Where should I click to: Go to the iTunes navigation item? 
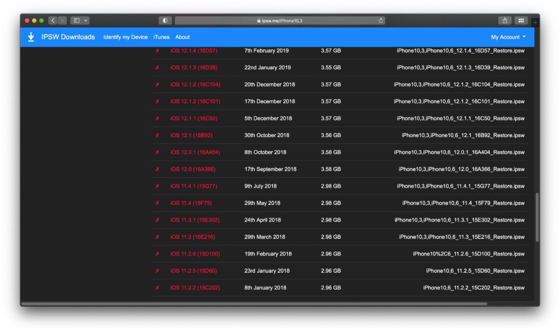pos(161,37)
